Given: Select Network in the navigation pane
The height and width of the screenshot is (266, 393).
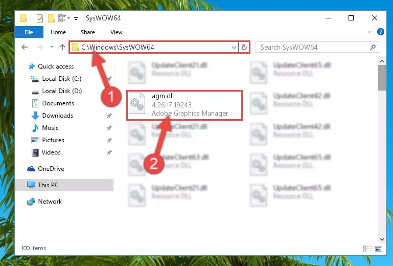Looking at the screenshot, I should click(50, 202).
